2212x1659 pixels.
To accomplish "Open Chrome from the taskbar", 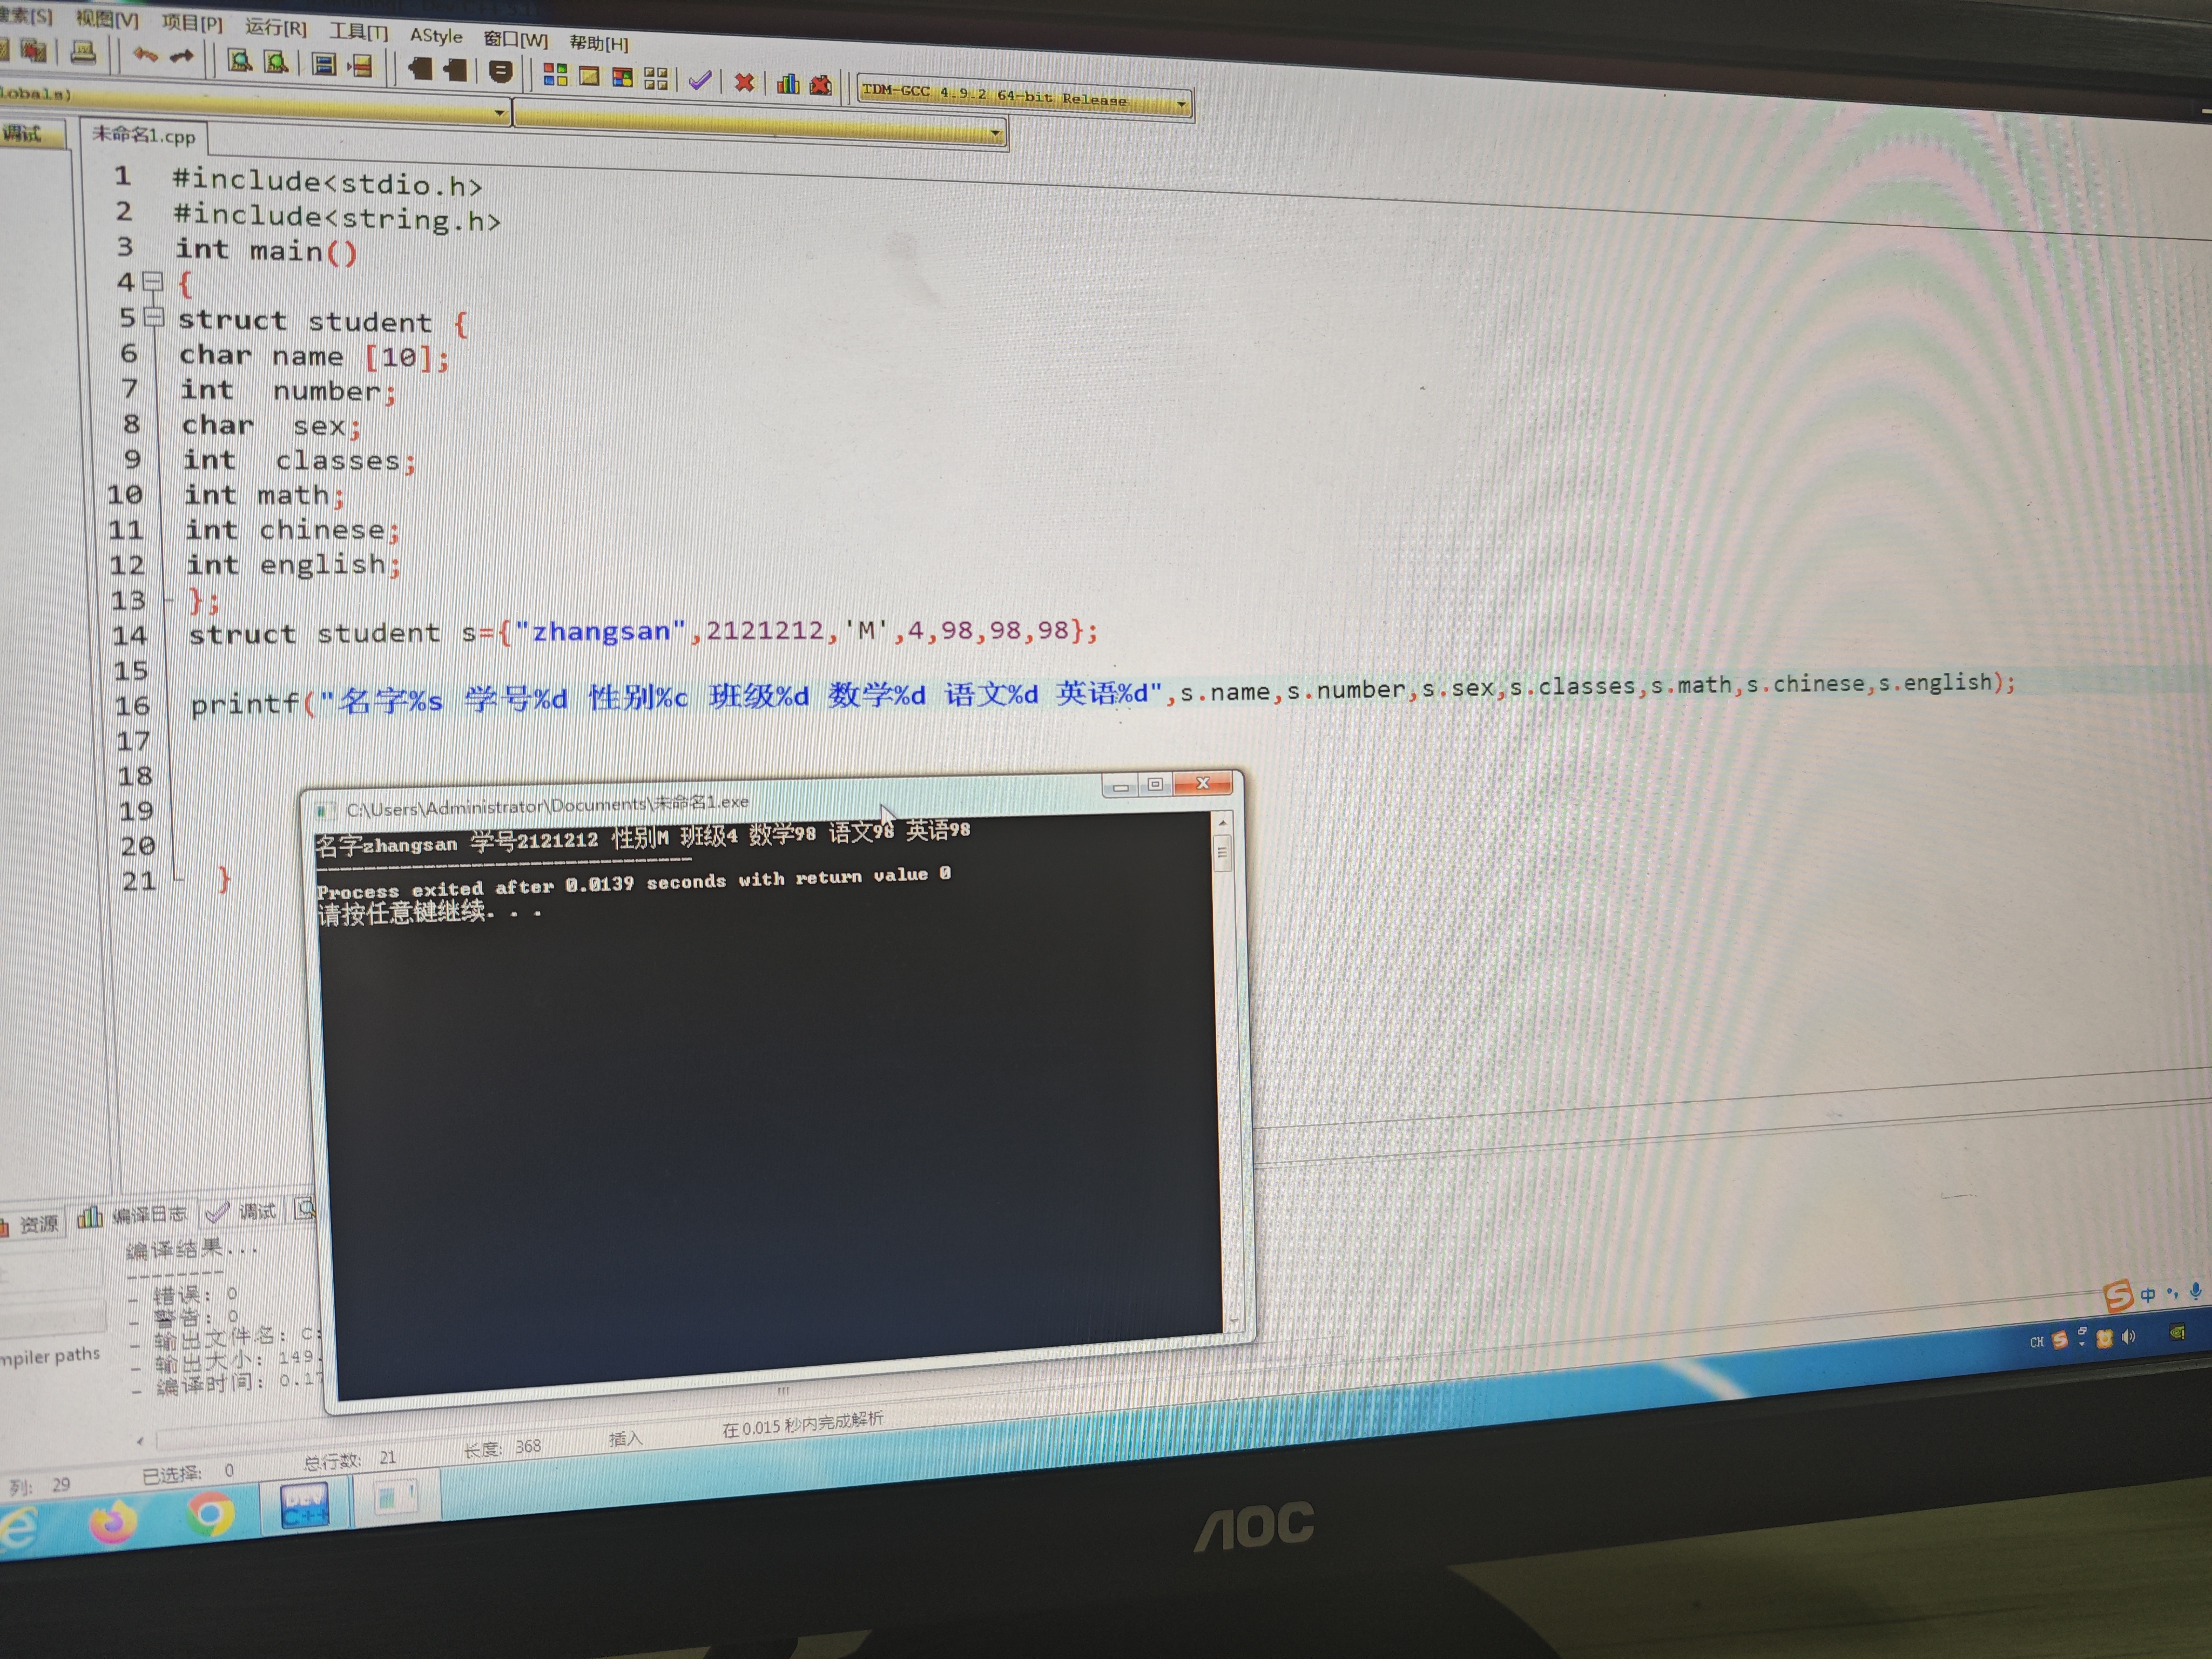I will [x=210, y=1513].
